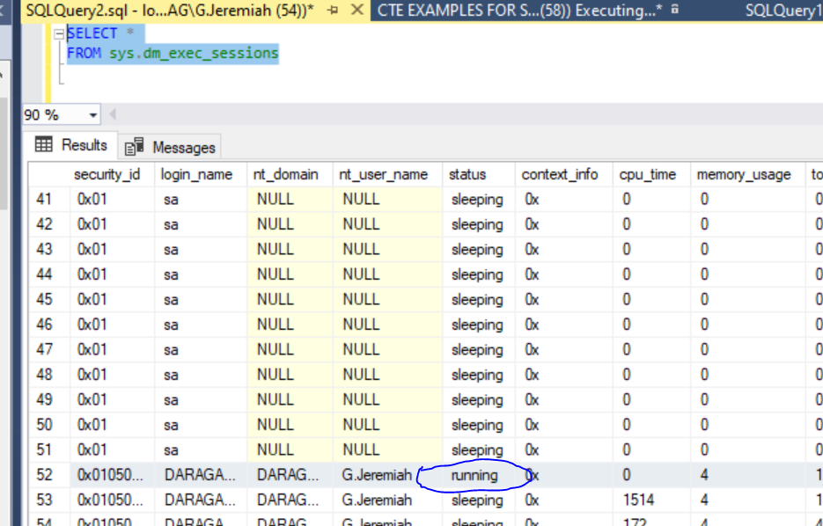The height and width of the screenshot is (526, 823).
Task: Click the circled running status cell
Action: pos(474,475)
